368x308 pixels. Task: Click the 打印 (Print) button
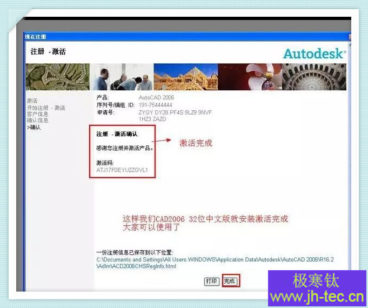211,281
